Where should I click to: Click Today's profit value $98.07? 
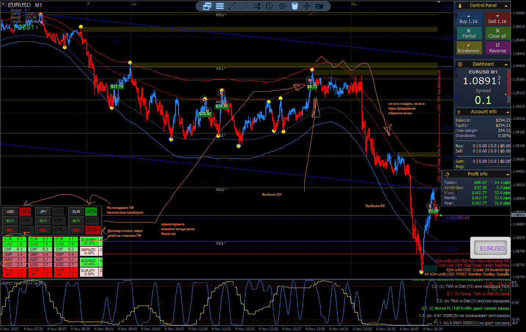tap(480, 182)
